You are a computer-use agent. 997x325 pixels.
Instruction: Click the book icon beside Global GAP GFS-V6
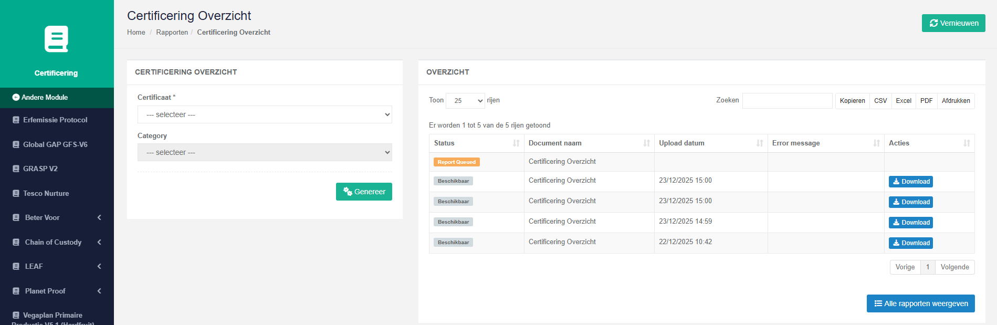[16, 144]
